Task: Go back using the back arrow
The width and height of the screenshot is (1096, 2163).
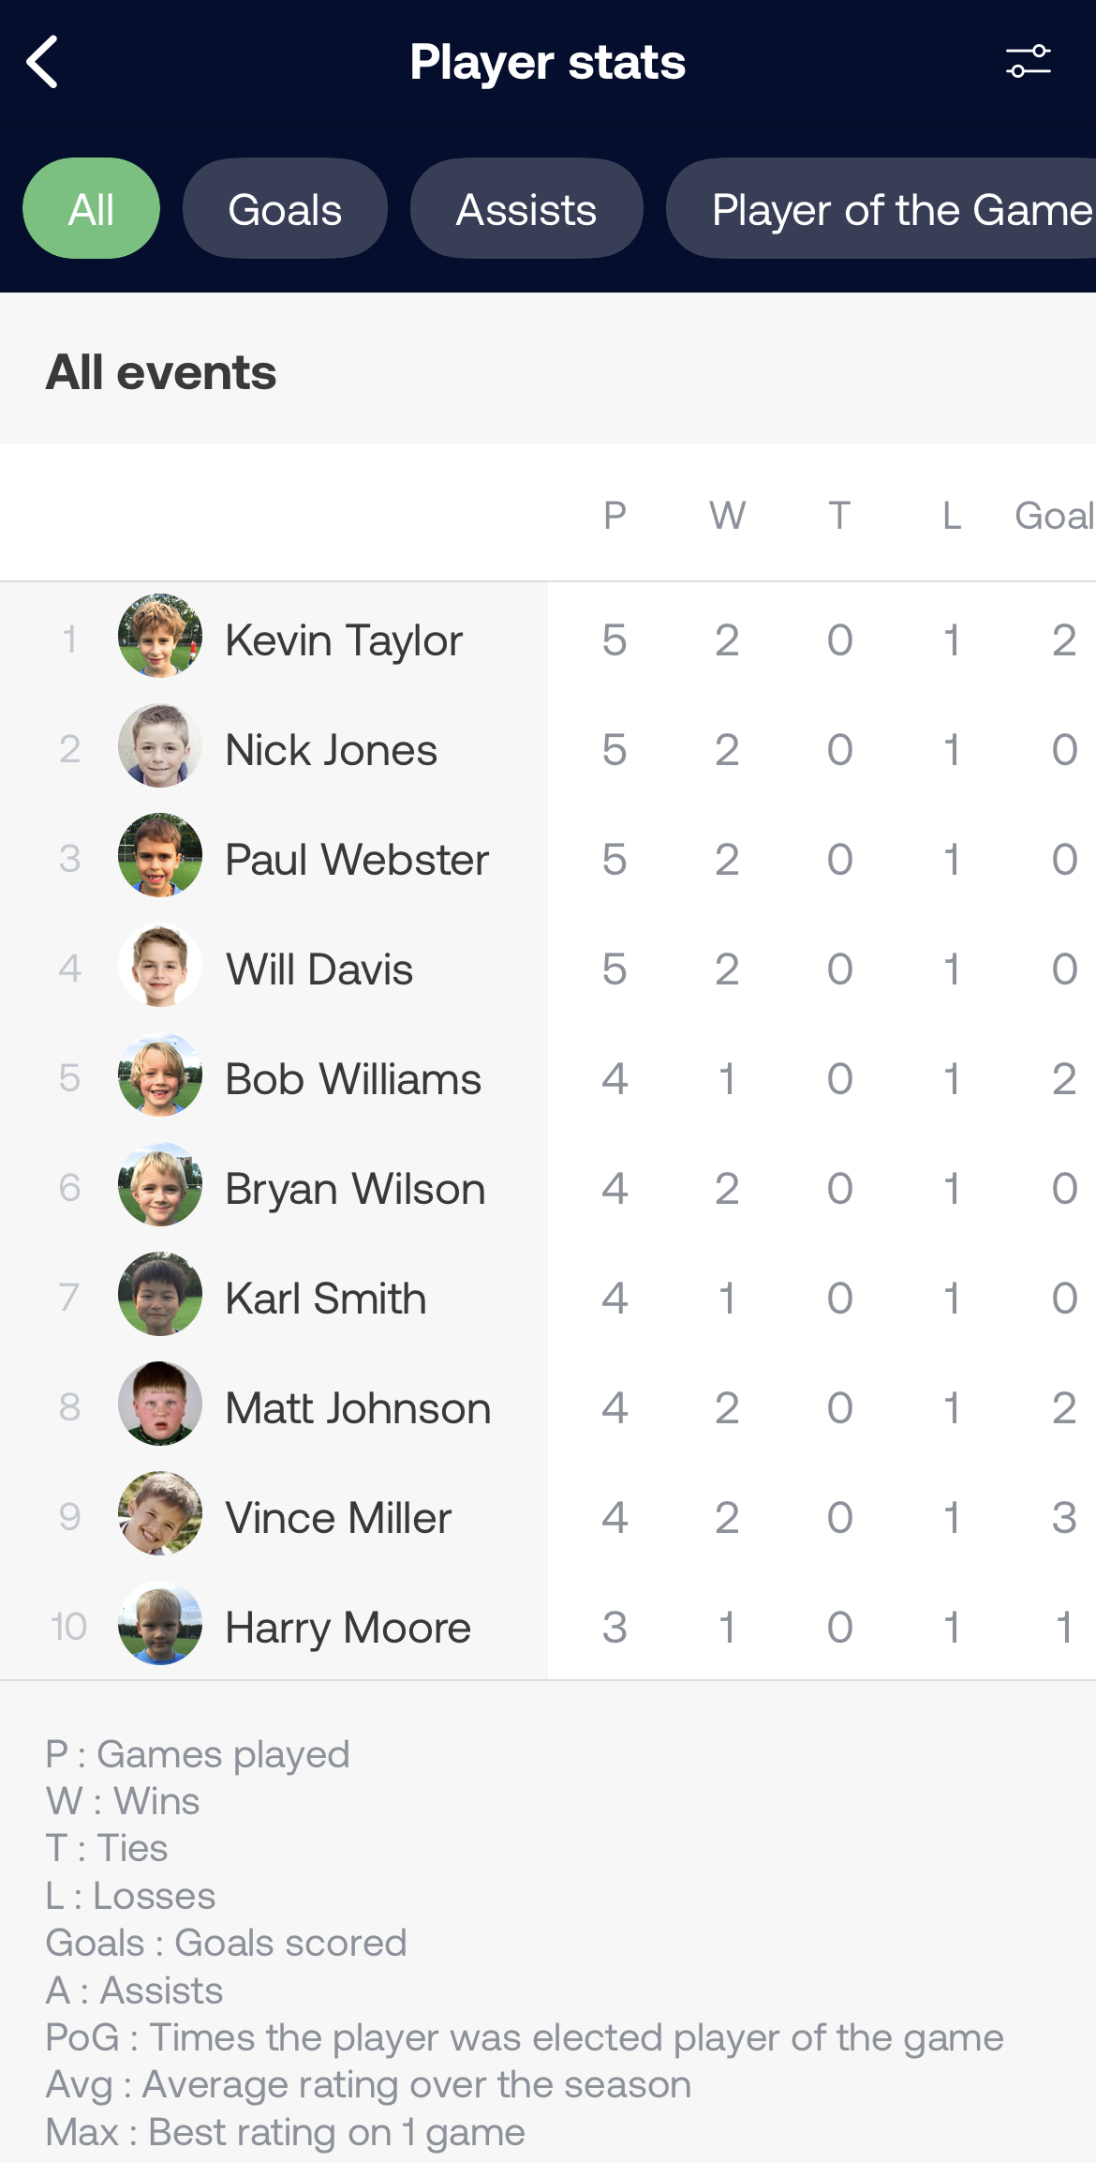Action: point(42,62)
